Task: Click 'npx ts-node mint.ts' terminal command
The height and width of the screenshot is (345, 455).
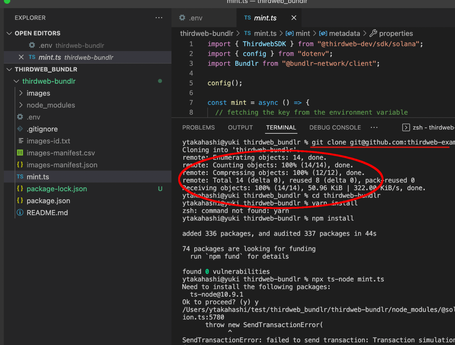Action: pos(348,279)
